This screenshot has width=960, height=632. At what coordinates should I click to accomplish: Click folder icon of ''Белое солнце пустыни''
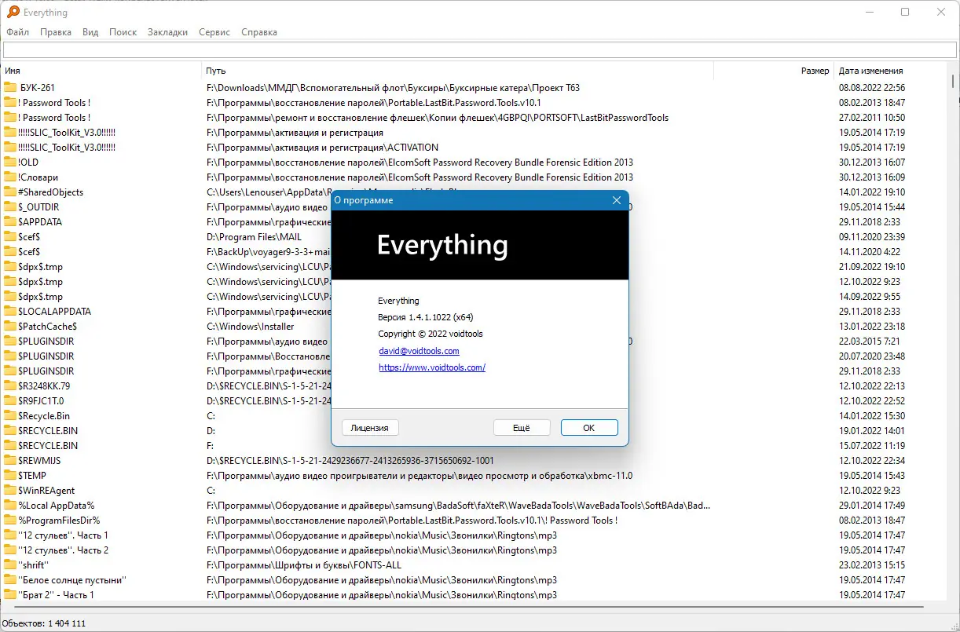pyautogui.click(x=10, y=580)
